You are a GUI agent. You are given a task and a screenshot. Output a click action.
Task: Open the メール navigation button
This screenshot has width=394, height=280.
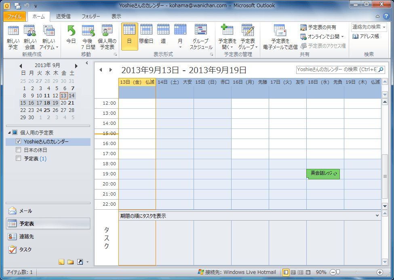click(48, 211)
